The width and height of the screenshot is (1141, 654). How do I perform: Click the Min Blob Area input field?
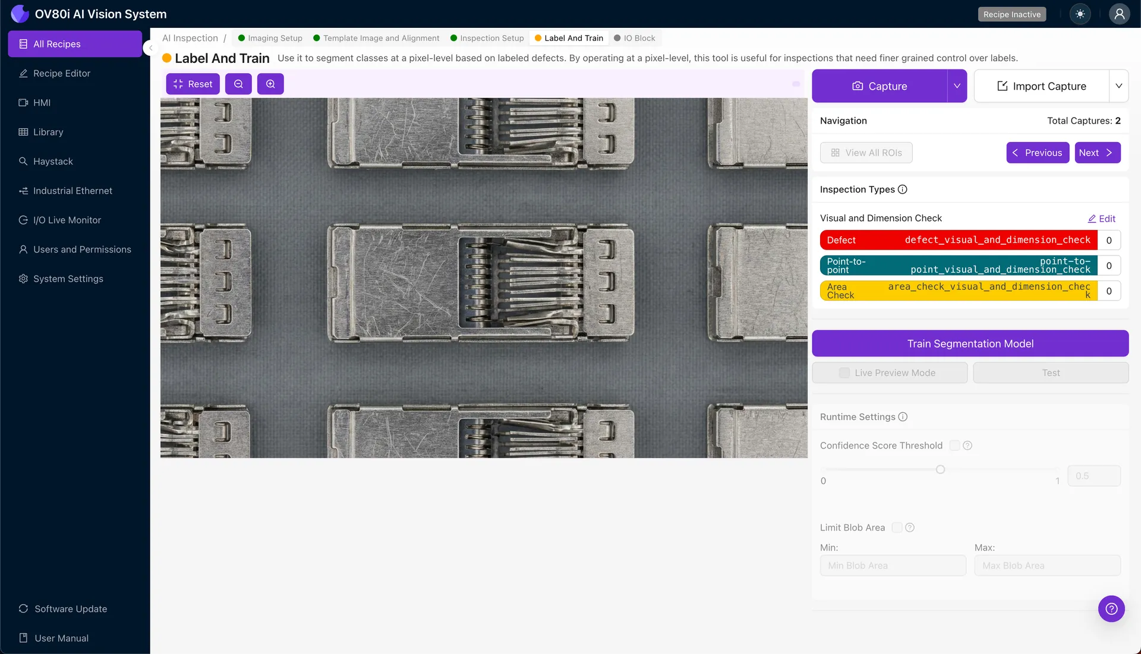(x=893, y=565)
